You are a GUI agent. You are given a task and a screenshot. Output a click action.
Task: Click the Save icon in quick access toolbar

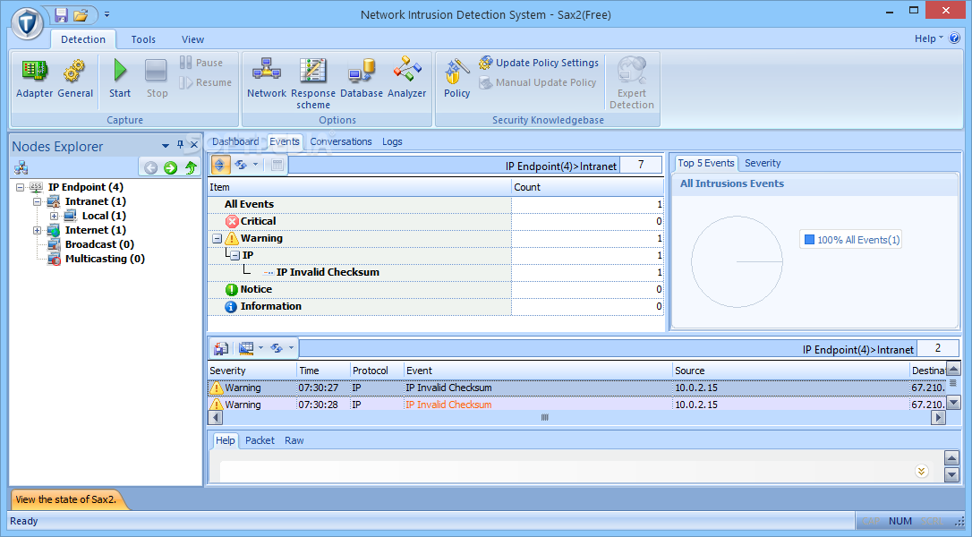click(x=61, y=14)
